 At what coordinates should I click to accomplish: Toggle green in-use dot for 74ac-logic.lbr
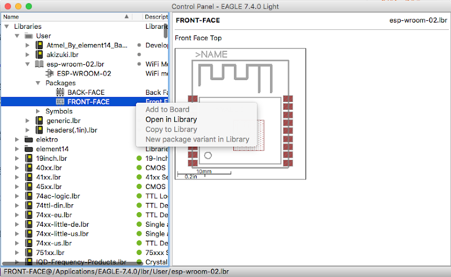point(139,196)
